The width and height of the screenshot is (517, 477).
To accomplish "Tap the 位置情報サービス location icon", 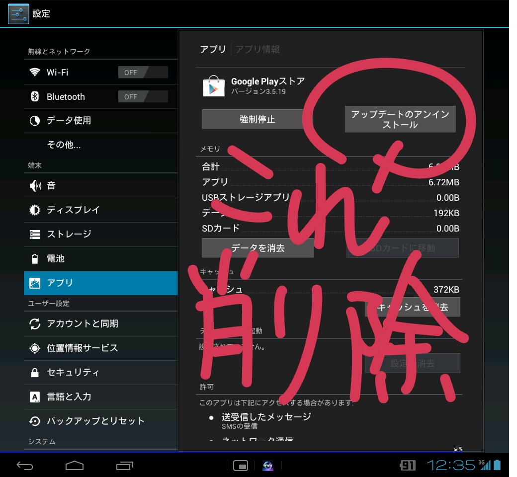I will 35,348.
